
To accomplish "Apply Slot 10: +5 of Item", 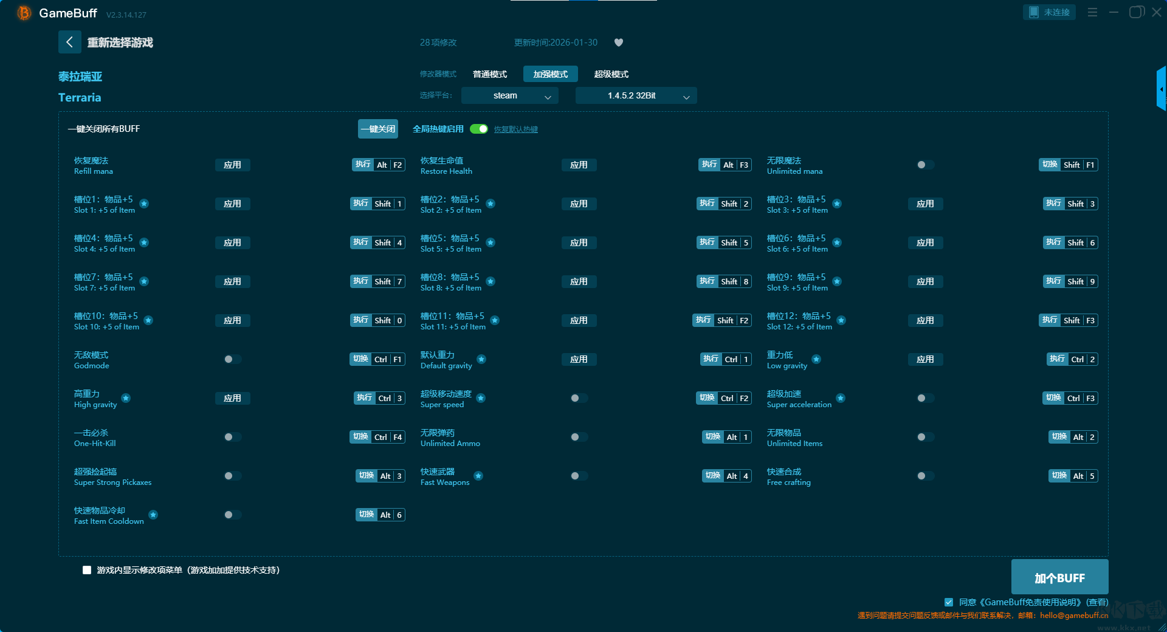I will pos(232,320).
